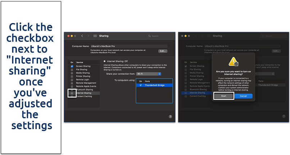Click the Start button in the dialog
The image size is (290, 155).
point(223,96)
